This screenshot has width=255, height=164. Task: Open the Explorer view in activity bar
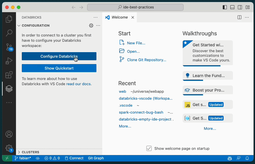pyautogui.click(x=9, y=19)
